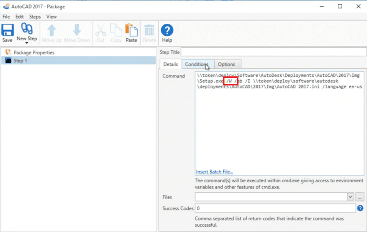
Task: Click the Insert Batch File link
Action: (x=215, y=172)
